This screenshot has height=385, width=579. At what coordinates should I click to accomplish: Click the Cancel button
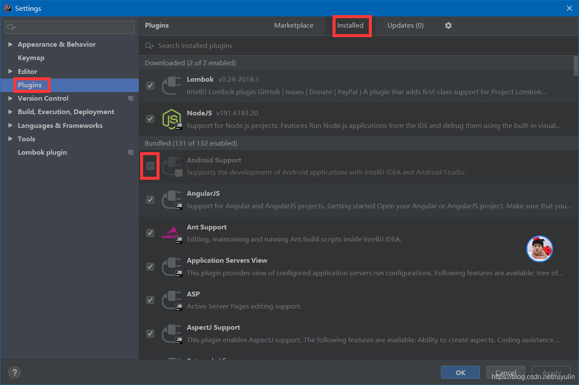505,372
